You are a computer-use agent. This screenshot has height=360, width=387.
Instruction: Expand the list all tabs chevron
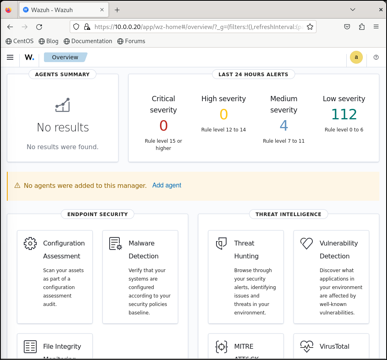(353, 10)
